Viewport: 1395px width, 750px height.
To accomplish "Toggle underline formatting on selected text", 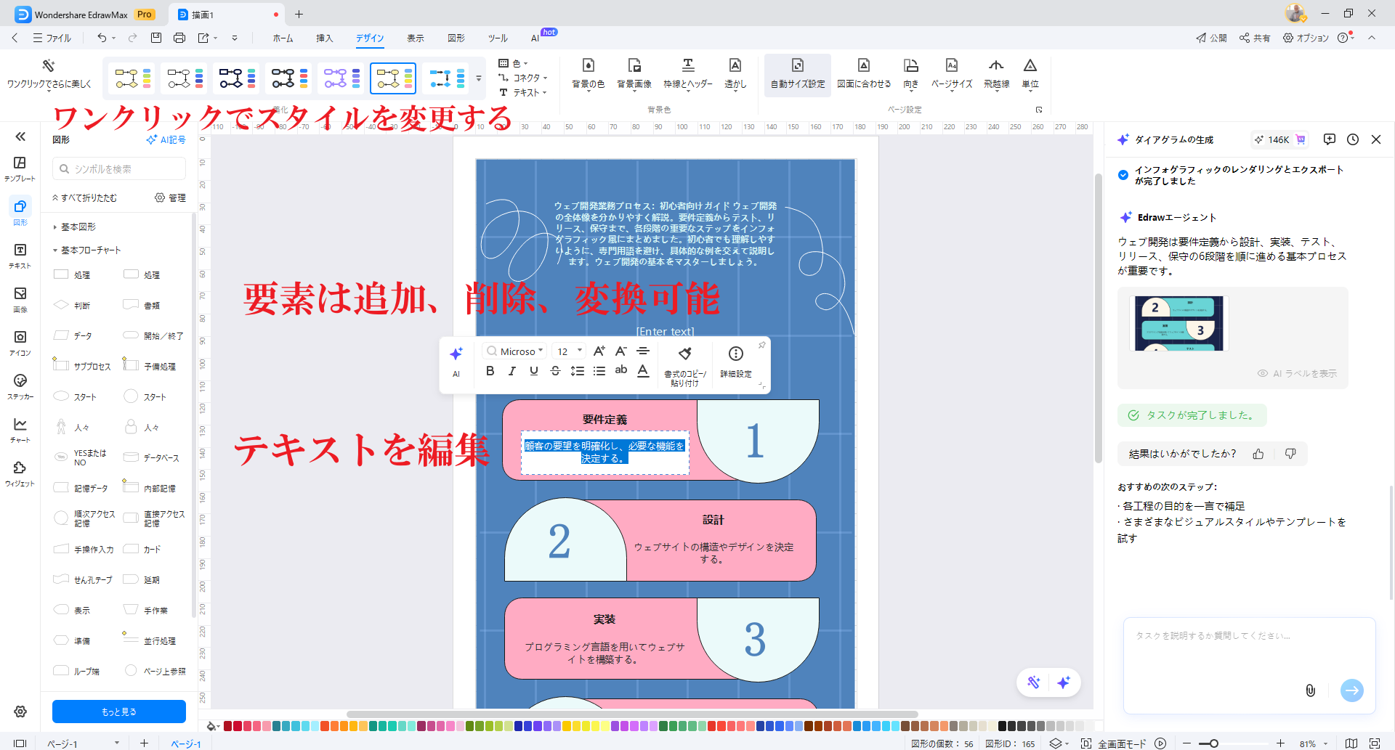I will pos(533,371).
